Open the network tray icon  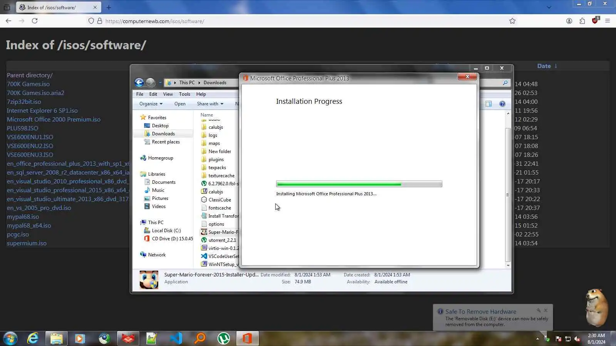(567, 339)
